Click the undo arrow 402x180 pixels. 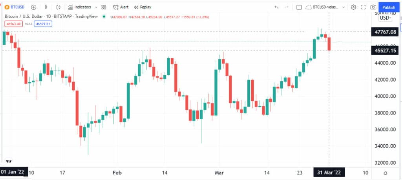pos(276,7)
